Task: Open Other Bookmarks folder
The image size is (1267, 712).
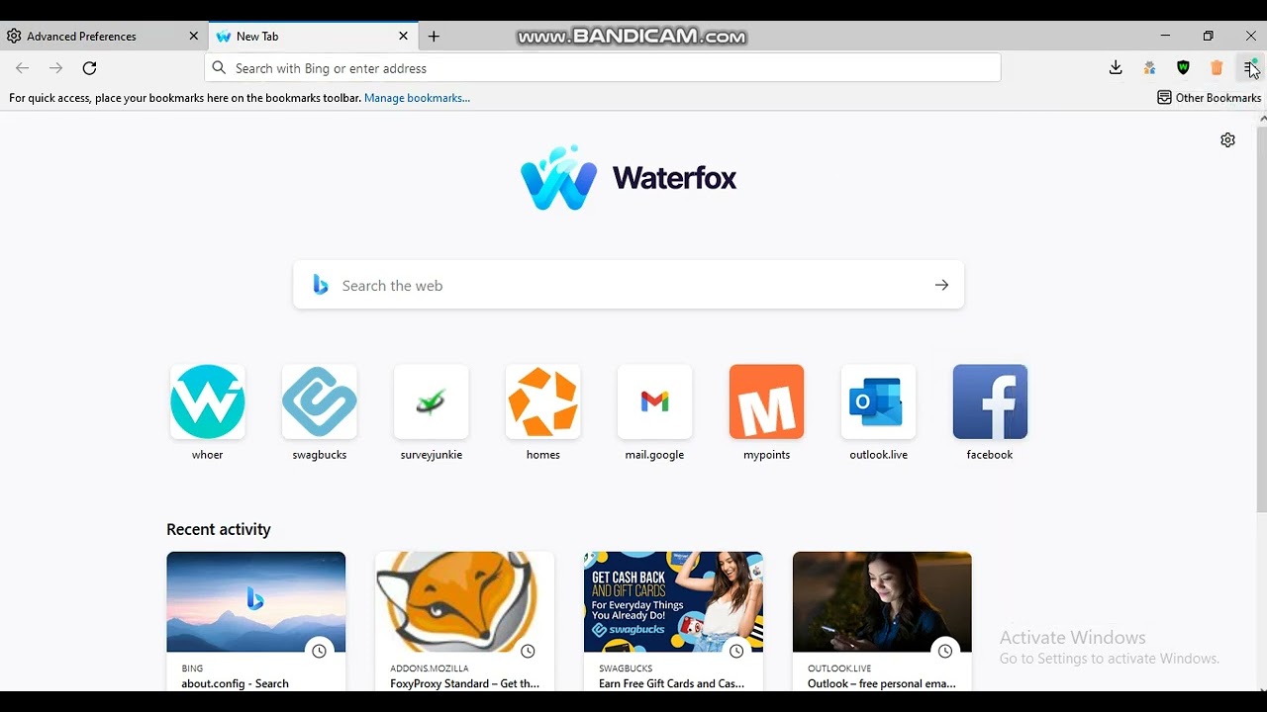Action: click(1210, 98)
